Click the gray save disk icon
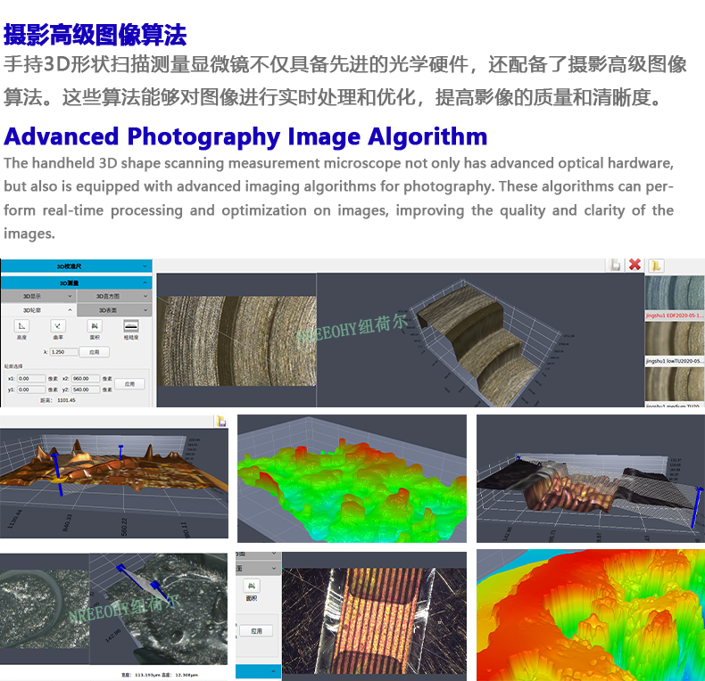This screenshot has width=705, height=681. 615,265
